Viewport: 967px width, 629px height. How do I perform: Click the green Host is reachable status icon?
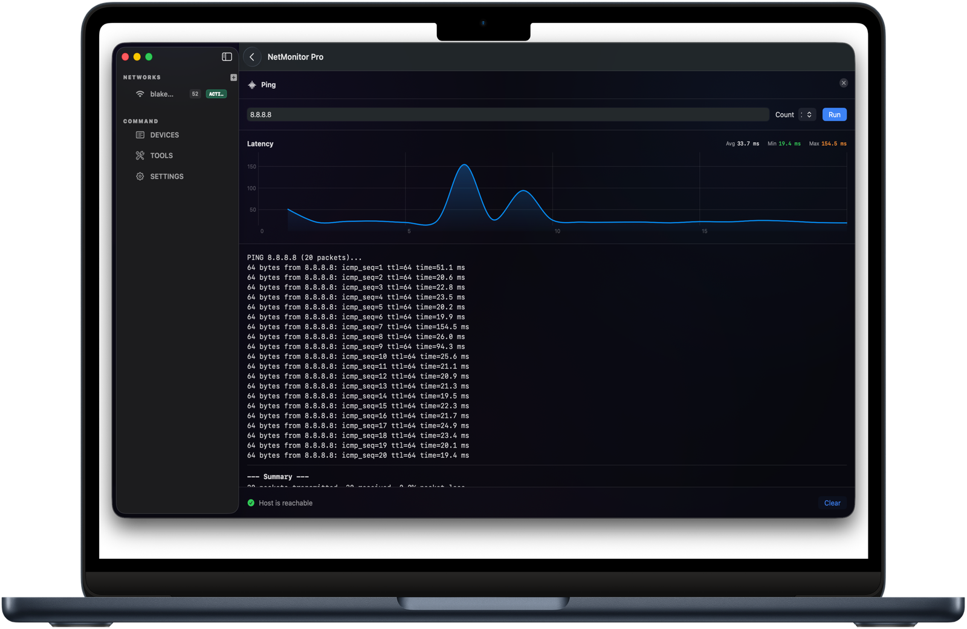[251, 503]
